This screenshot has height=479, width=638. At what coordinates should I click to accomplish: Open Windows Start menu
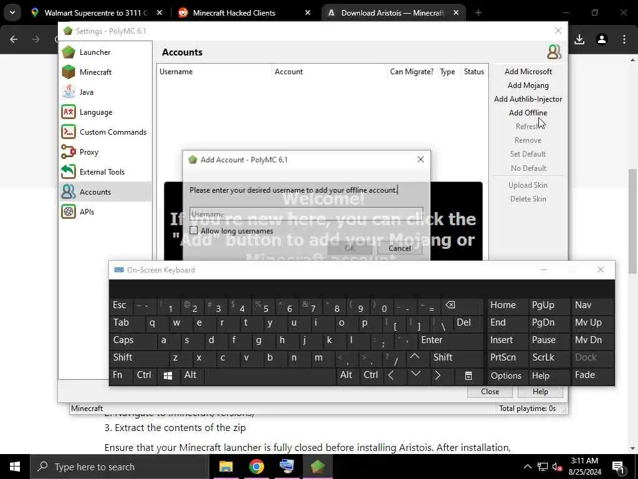[x=15, y=467]
